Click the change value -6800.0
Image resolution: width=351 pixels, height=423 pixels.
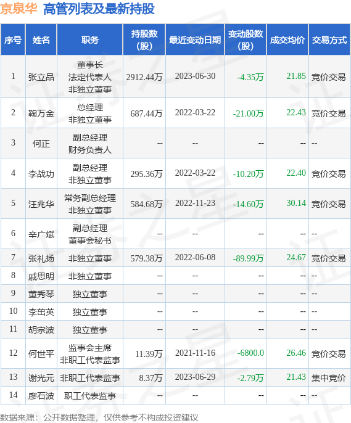click(x=250, y=353)
